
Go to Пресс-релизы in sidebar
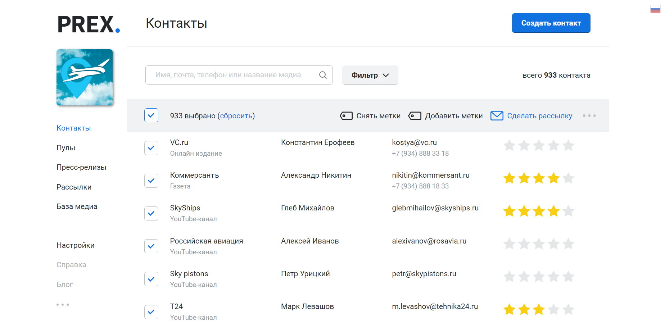[81, 167]
